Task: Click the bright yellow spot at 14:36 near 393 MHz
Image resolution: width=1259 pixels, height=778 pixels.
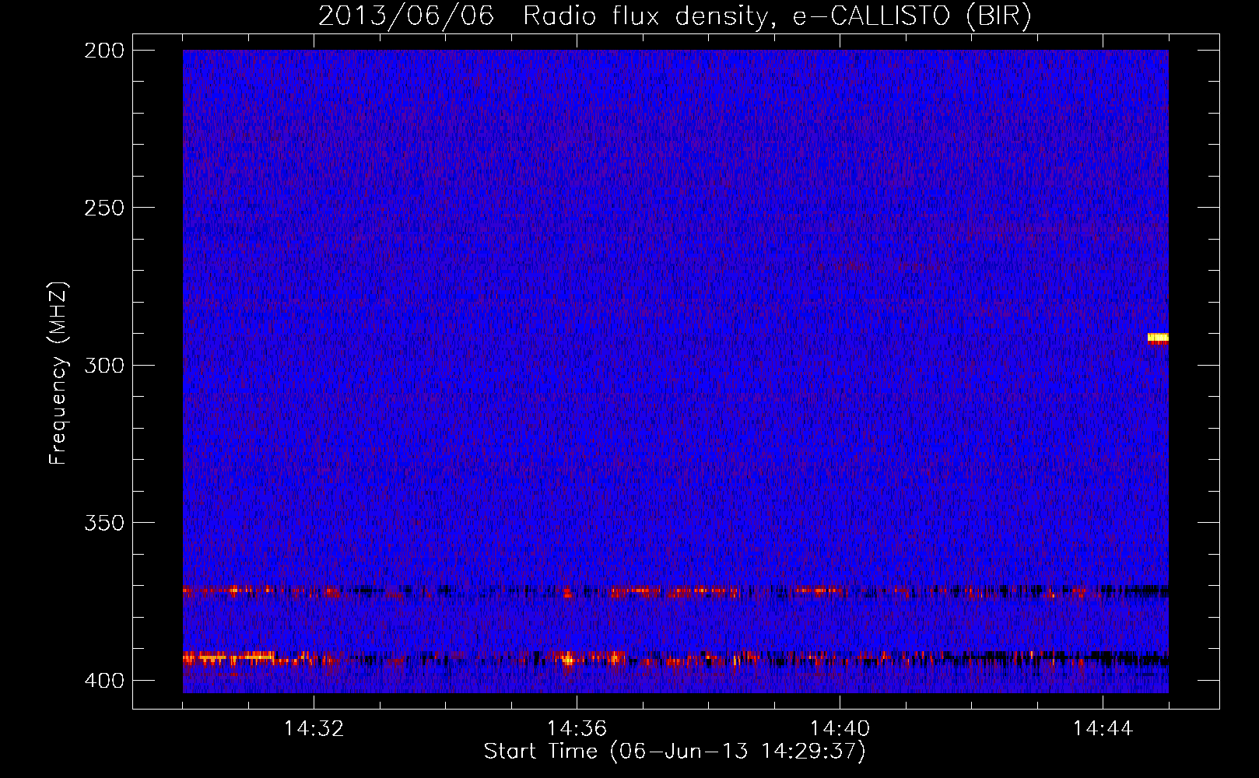Action: click(x=568, y=661)
